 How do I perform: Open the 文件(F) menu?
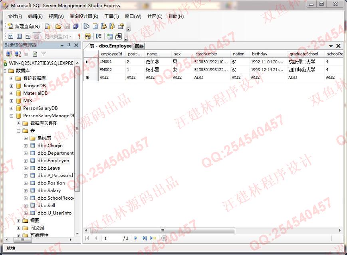(15, 16)
